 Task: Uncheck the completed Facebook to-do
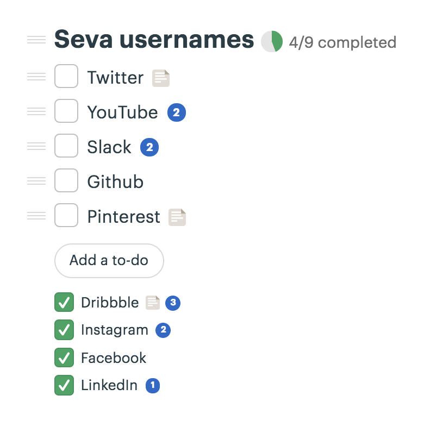[x=64, y=358]
